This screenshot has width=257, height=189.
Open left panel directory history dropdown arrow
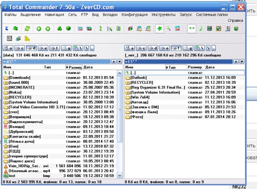click(120, 62)
